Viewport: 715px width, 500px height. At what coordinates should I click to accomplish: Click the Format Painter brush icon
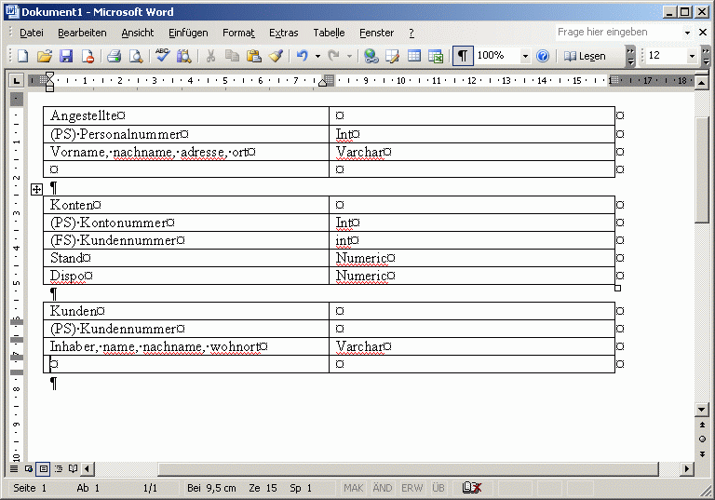pyautogui.click(x=276, y=56)
